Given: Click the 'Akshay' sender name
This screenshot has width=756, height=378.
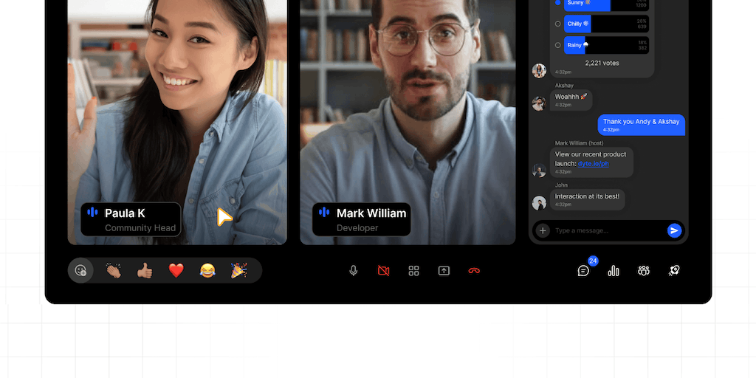Looking at the screenshot, I should pyautogui.click(x=564, y=86).
